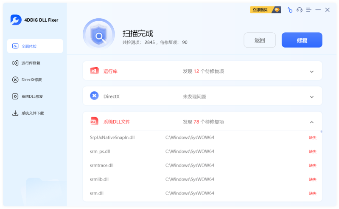This screenshot has height=209, width=339.
Task: Select srmlib.dll in the list
Action: [x=99, y=179]
